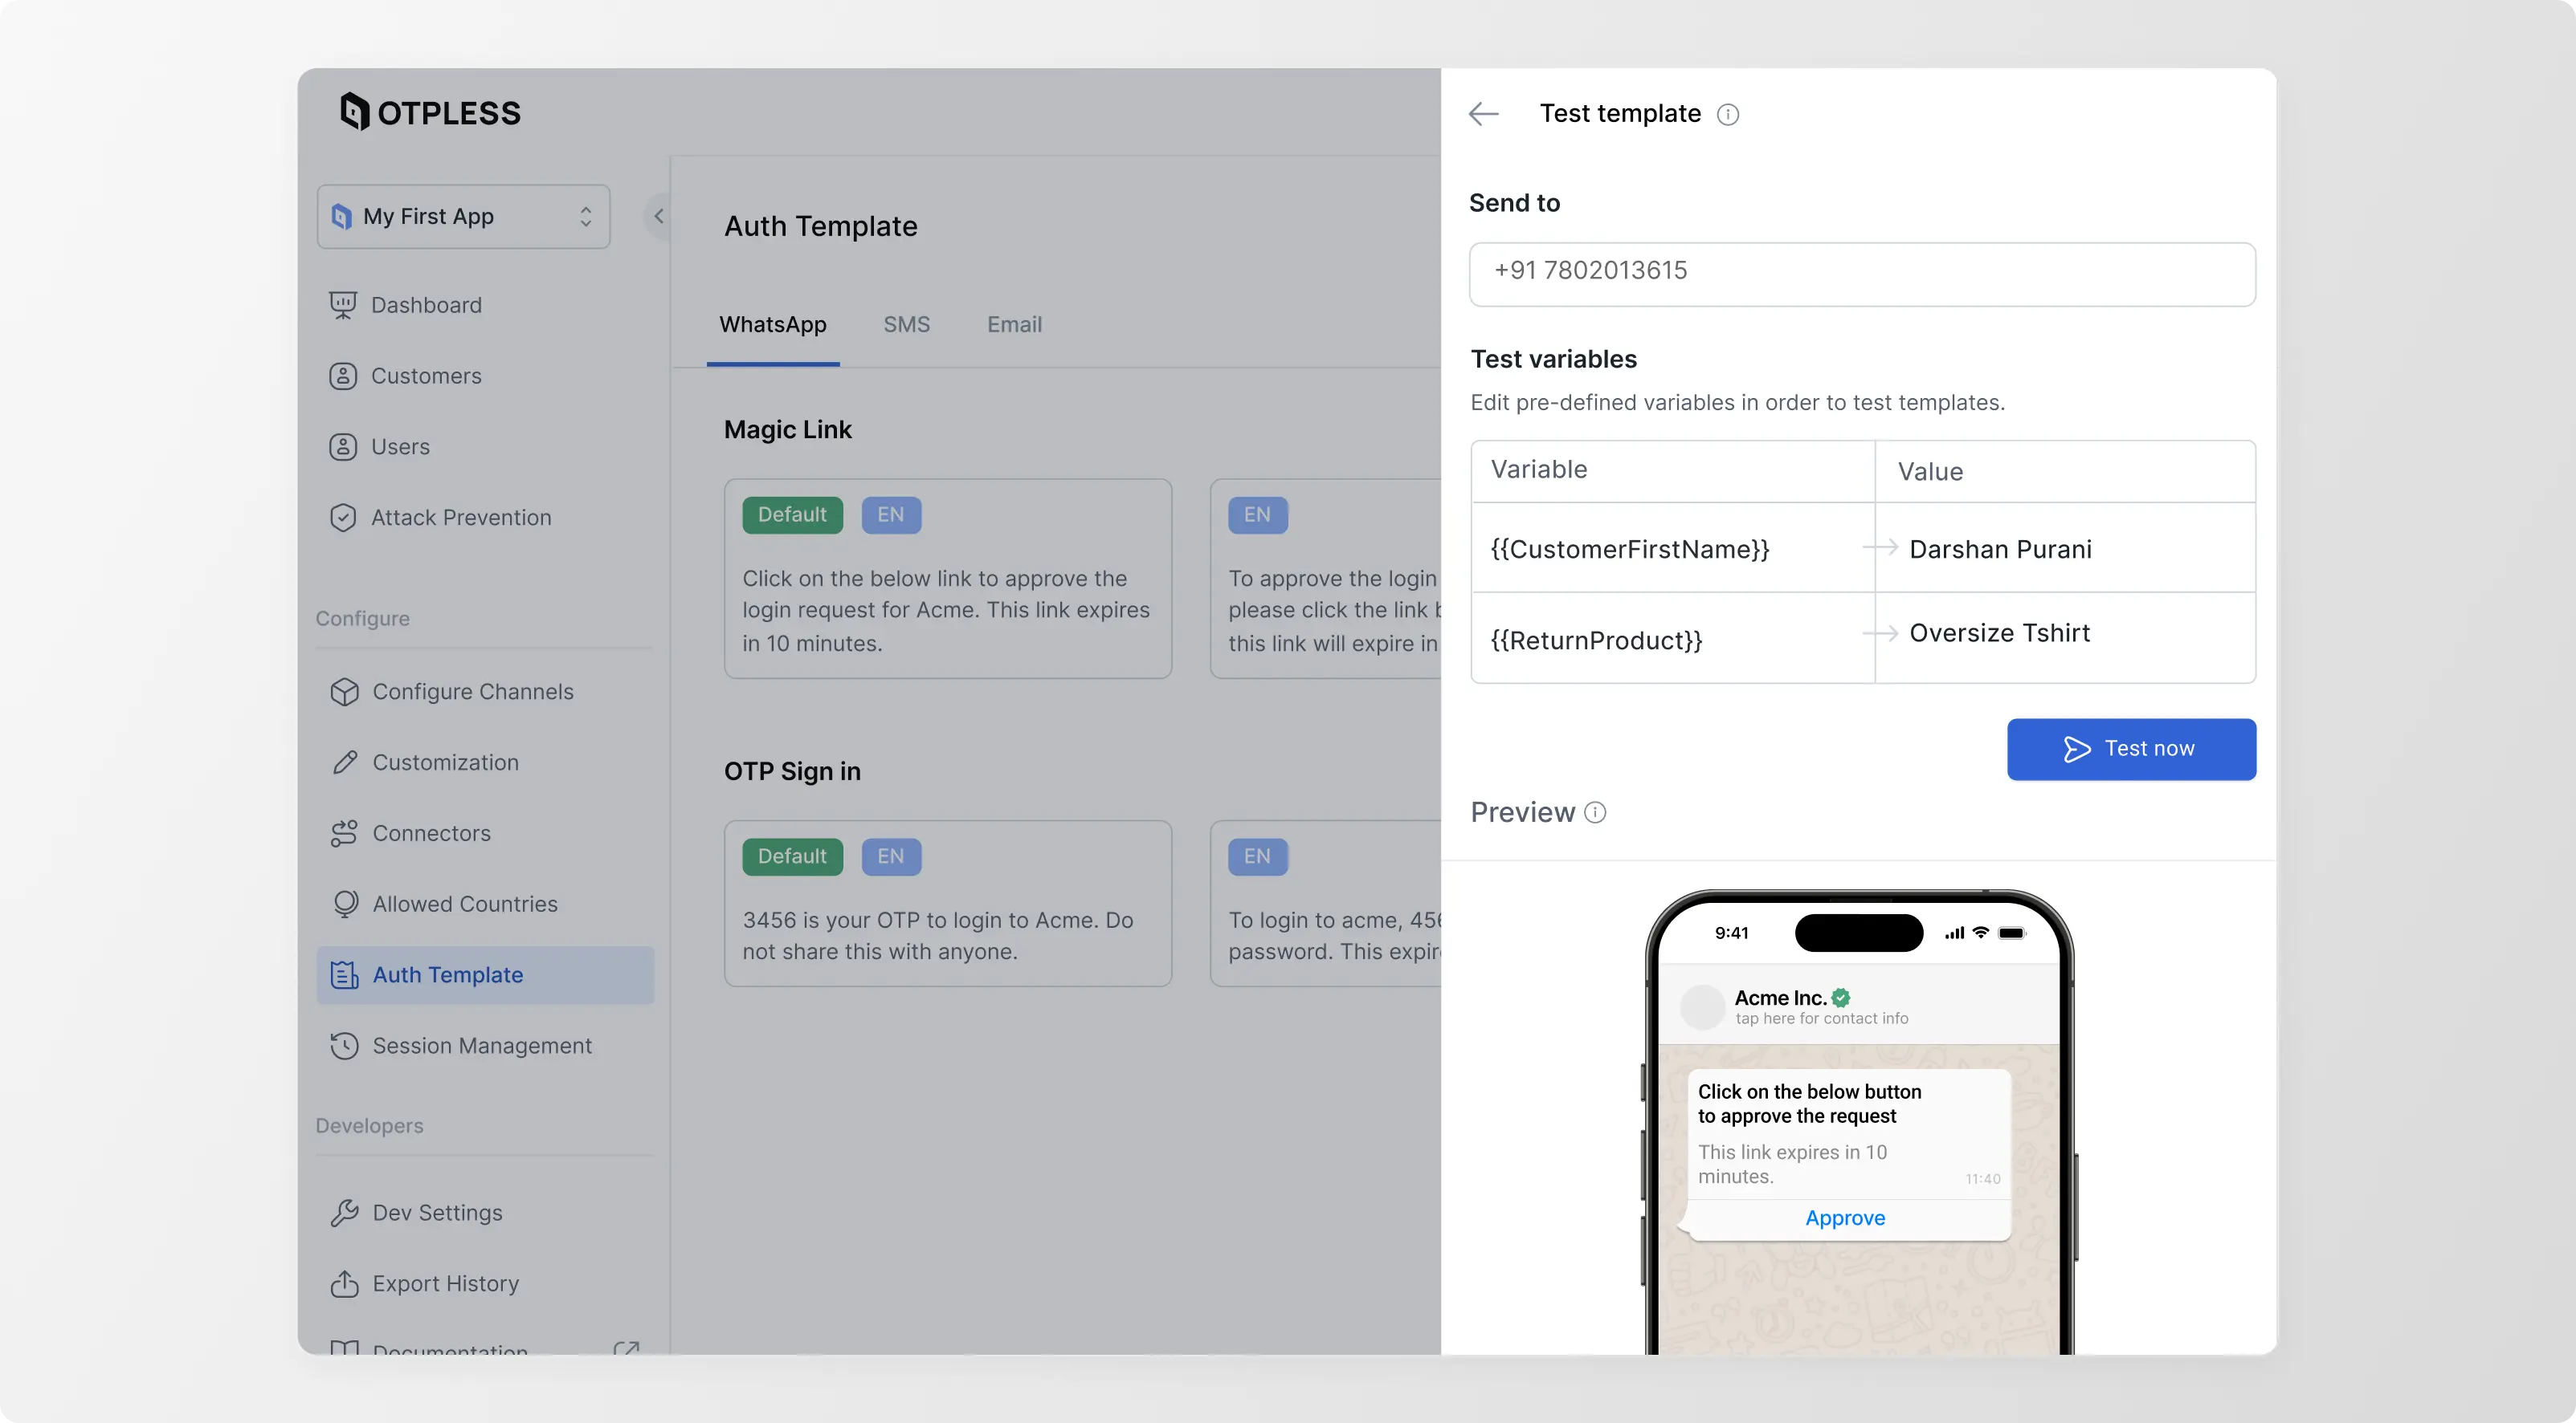Image resolution: width=2576 pixels, height=1423 pixels.
Task: Toggle the EN language badge on OTP template
Action: click(x=890, y=856)
